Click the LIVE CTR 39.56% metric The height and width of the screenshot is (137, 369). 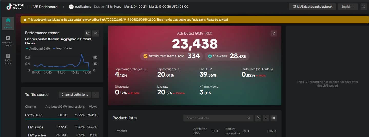coord(208,73)
